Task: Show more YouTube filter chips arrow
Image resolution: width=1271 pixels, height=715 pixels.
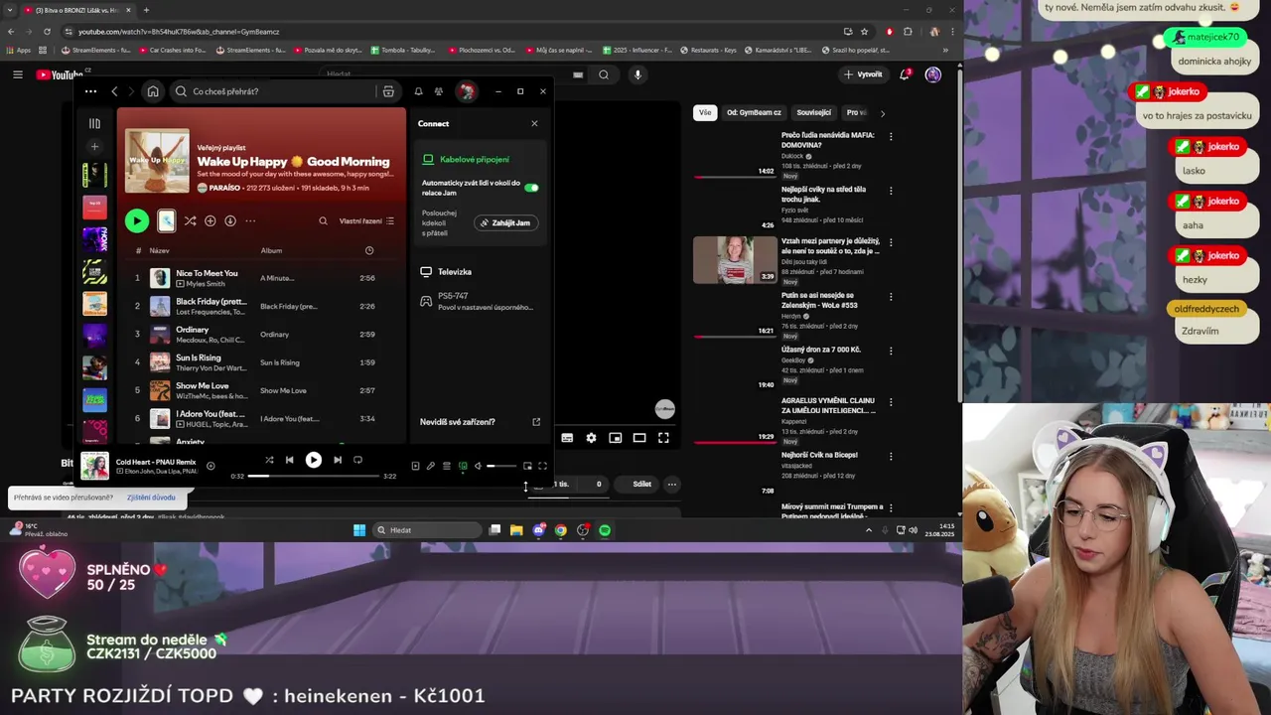Action: 883,113
